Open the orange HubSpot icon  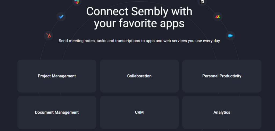49,36
